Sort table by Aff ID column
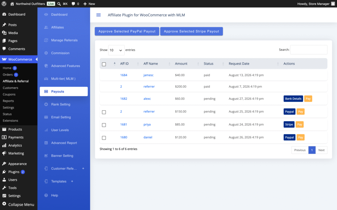The width and height of the screenshot is (337, 210). (124, 64)
